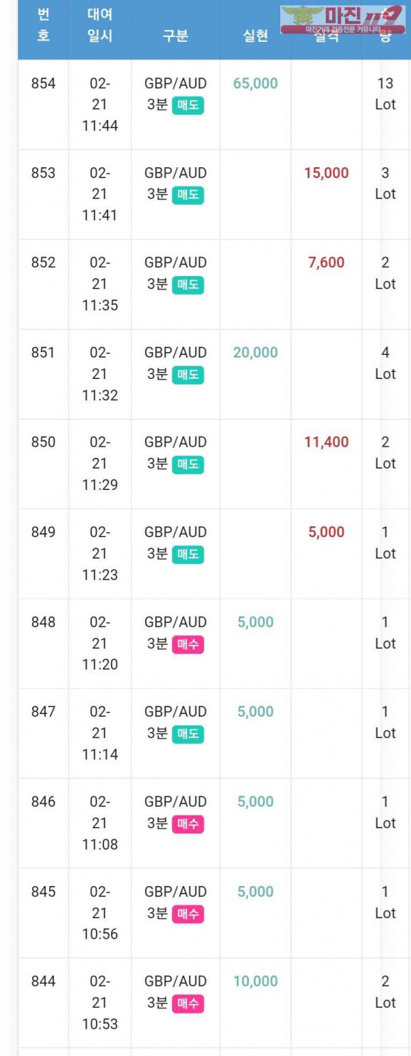Viewport: 411px width, 1056px height.
Task: Click the 20,000 profit in row 851
Action: pos(256,353)
